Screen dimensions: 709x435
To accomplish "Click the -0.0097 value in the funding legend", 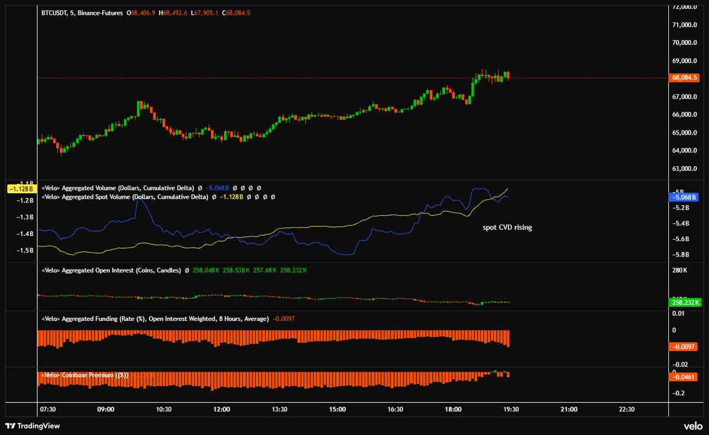I will (x=283, y=319).
